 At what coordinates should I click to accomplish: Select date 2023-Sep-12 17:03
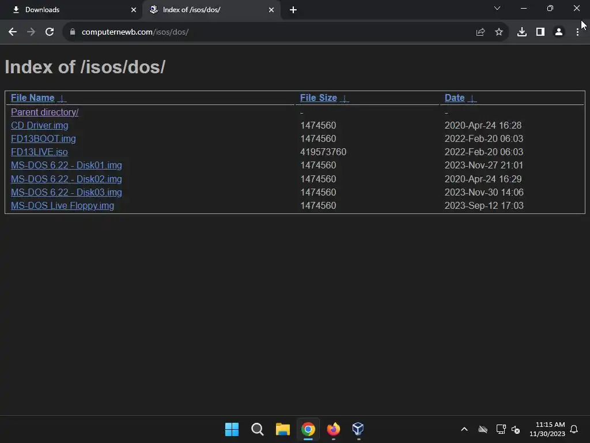(x=484, y=206)
